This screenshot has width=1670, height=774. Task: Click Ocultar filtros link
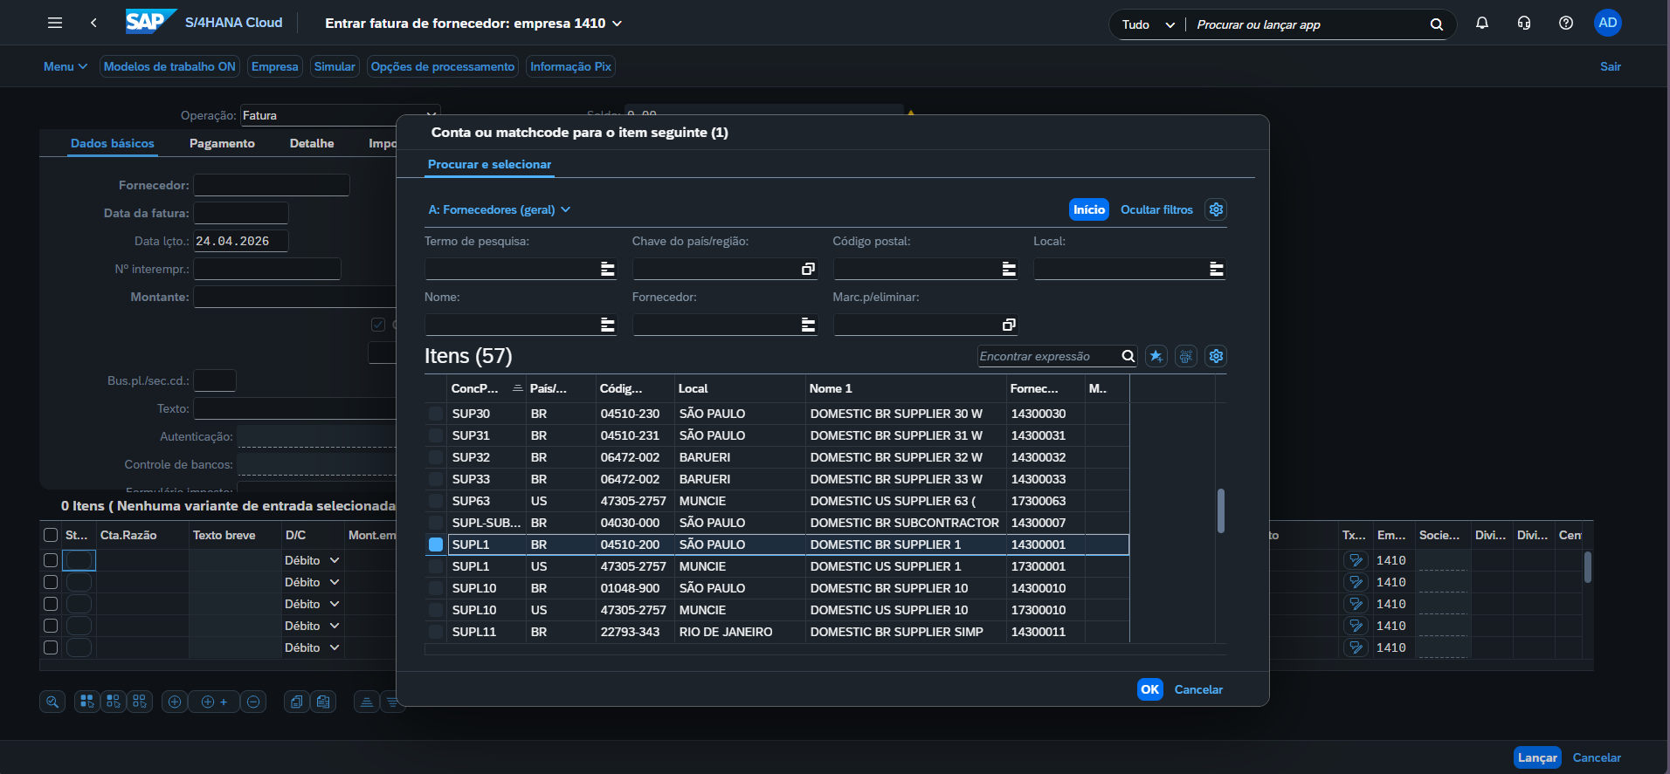(x=1156, y=209)
